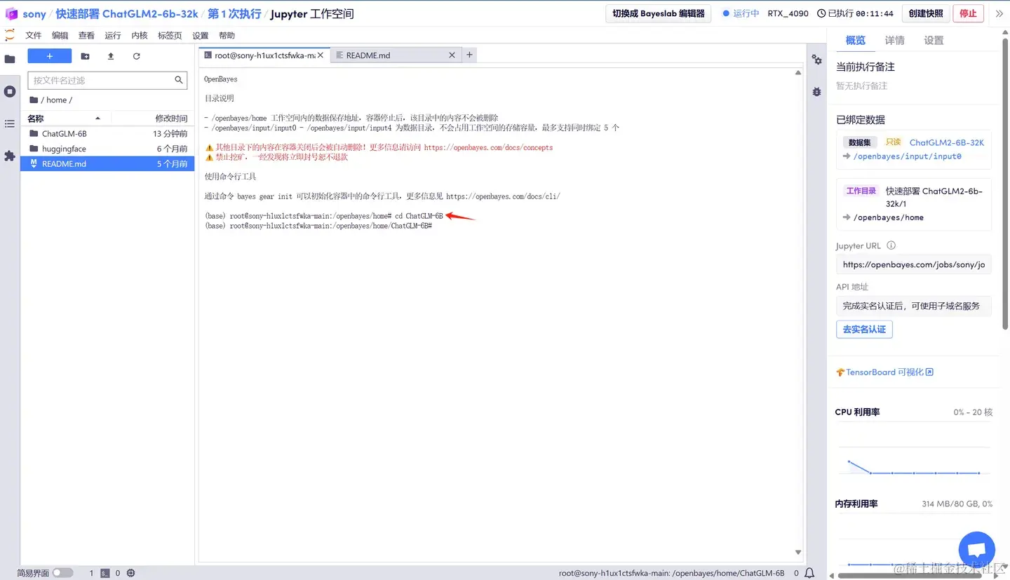Click 切换成 Bayeslab 编辑器 button
The image size is (1010, 580).
click(658, 13)
